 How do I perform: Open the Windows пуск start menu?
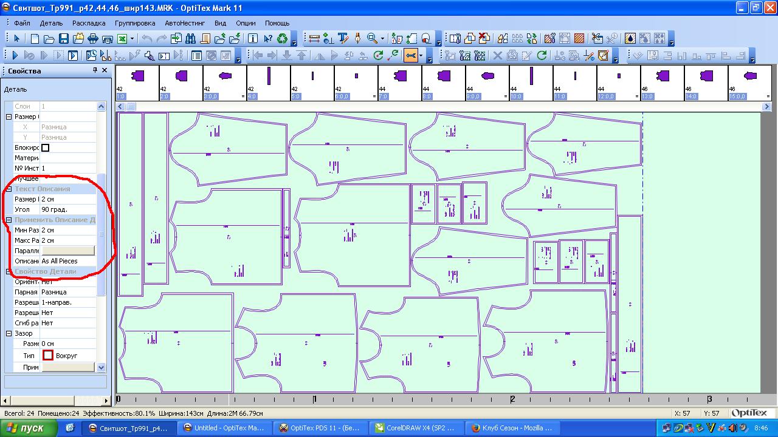(29, 428)
